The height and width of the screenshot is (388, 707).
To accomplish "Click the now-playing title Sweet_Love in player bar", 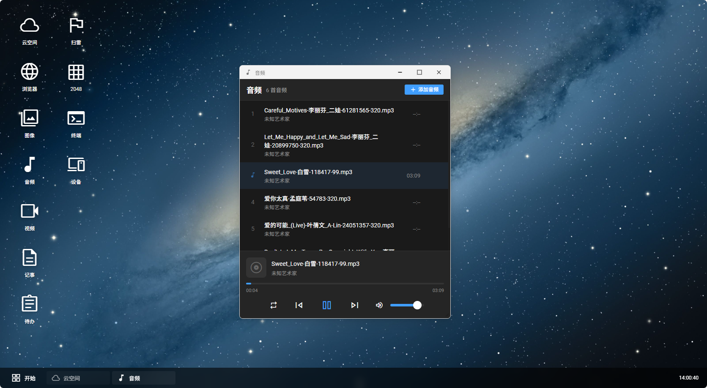I will click(315, 264).
